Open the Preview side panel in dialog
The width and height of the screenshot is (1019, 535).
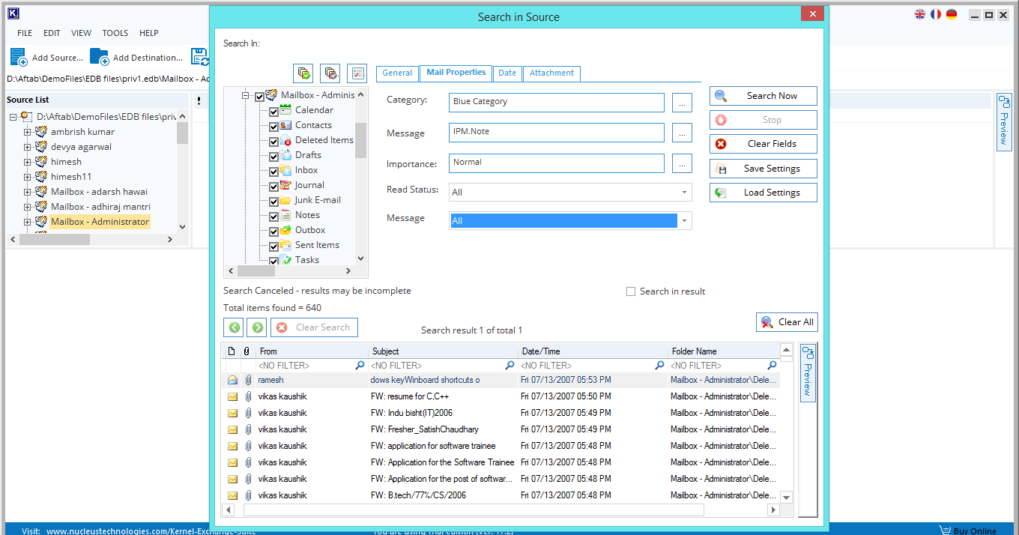[808, 372]
